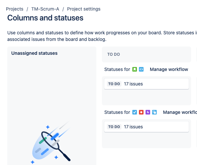Screen dimensions: 197x165
Task: Click the green Story issue type icon
Action: click(x=134, y=69)
